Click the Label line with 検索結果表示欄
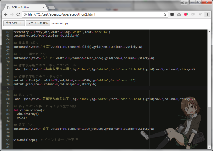The width and height of the screenshot is (213, 151). tap(104, 69)
